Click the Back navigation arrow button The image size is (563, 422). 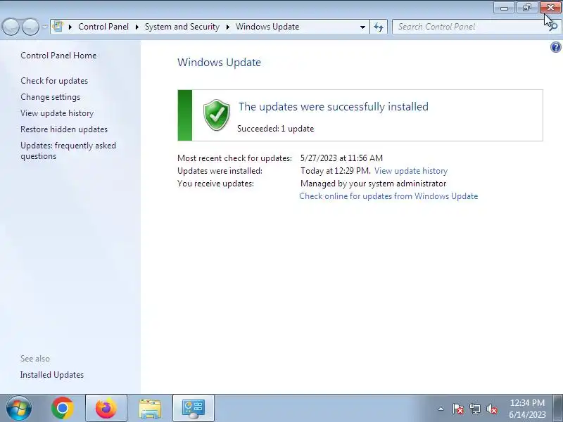(11, 27)
